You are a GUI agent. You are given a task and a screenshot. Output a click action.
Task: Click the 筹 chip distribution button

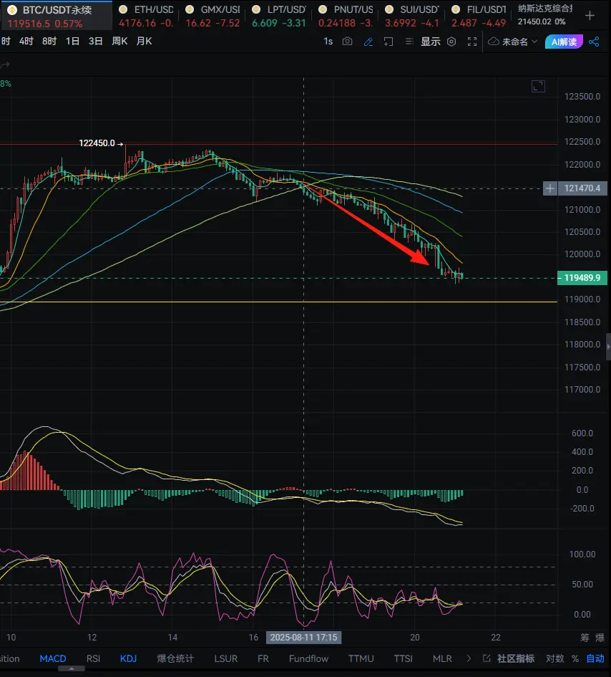point(585,638)
